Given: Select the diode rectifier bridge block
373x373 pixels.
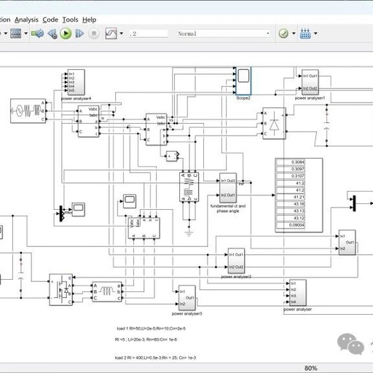Looking at the screenshot, I should [274, 123].
